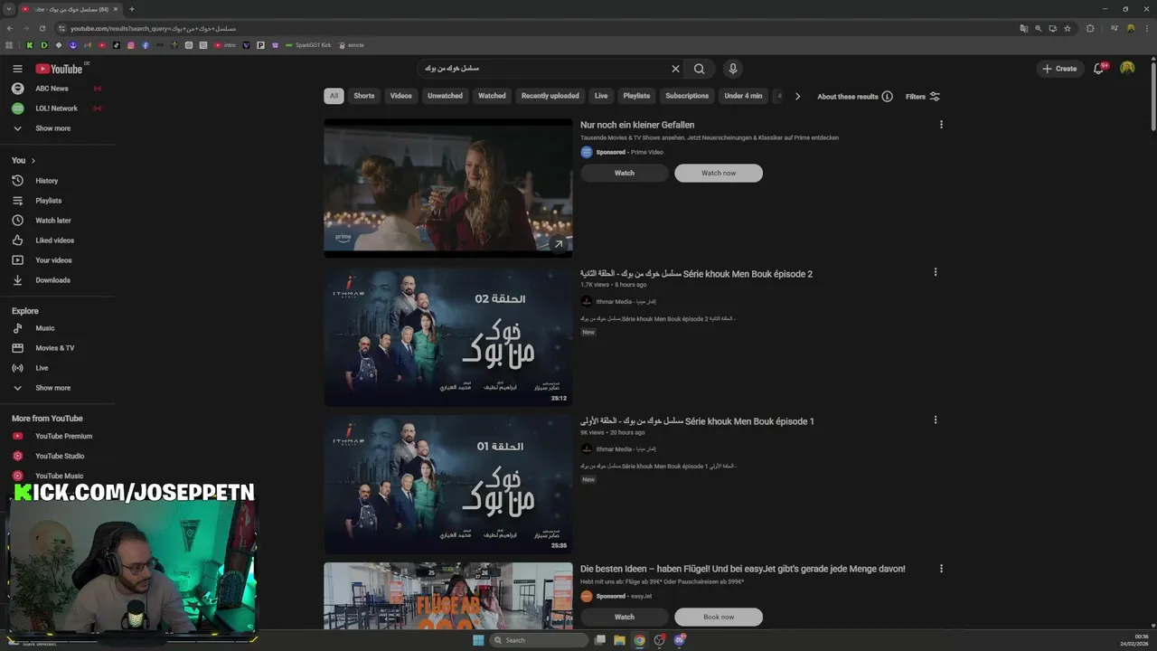Screen dimensions: 1157x651
Task: Open the Windows Start button
Action: point(478,640)
